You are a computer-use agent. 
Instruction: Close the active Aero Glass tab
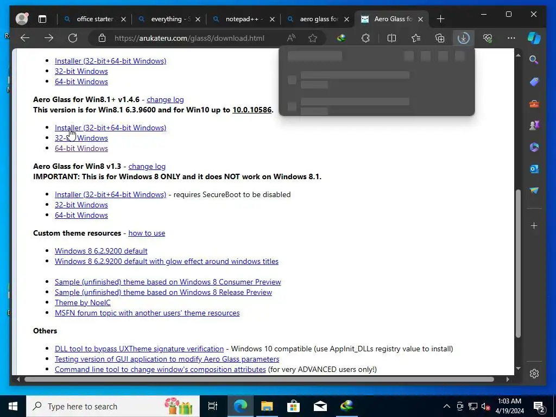[421, 19]
